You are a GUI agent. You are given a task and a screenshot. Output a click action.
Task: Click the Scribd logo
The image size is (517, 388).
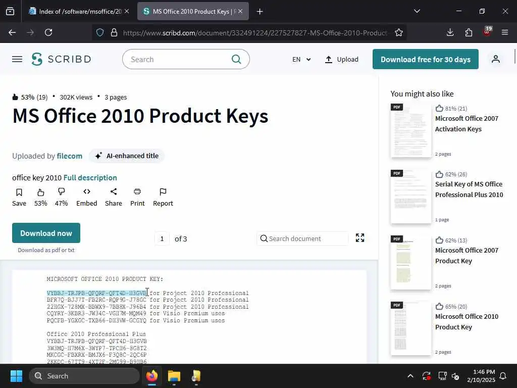[x=61, y=60]
